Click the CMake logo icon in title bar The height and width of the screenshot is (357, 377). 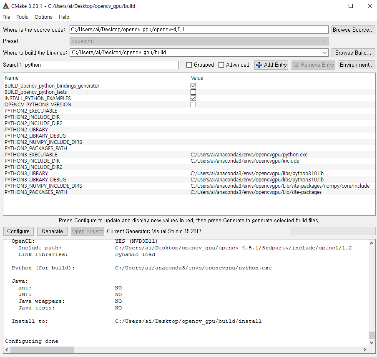[6, 6]
